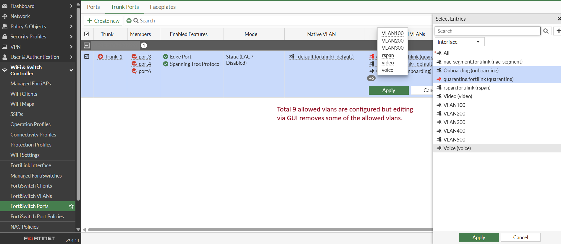Click the User & Authentication person icon

pos(5,57)
